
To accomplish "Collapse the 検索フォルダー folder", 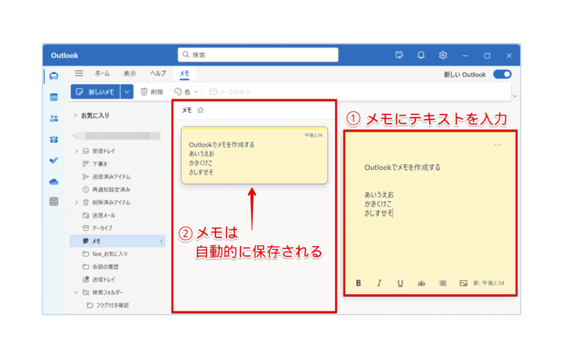I will click(x=76, y=292).
